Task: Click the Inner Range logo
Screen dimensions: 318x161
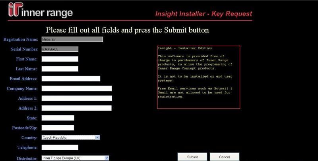Action: click(40, 12)
